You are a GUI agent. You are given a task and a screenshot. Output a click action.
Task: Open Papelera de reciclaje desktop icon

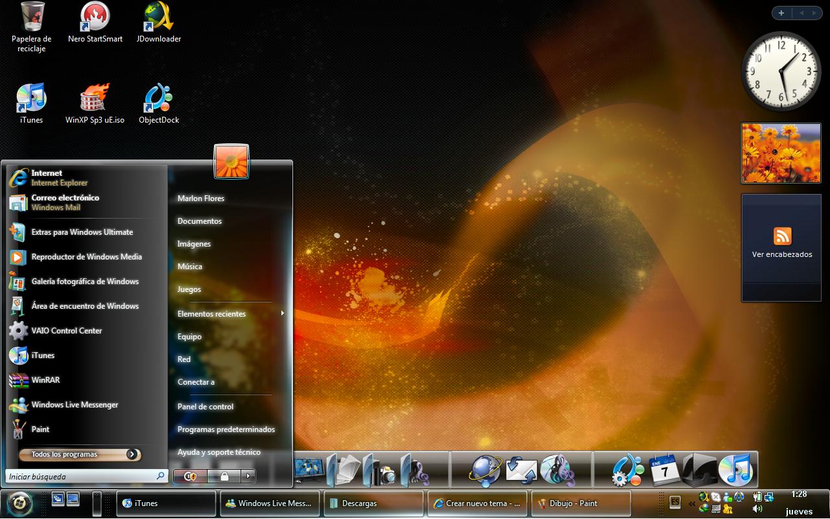click(32, 27)
